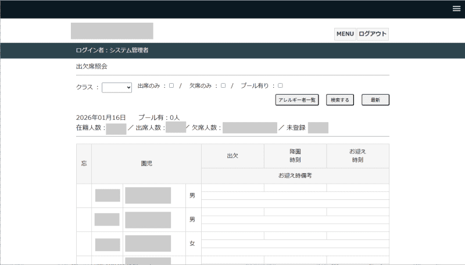Select the first child's name cell

[x=148, y=195]
